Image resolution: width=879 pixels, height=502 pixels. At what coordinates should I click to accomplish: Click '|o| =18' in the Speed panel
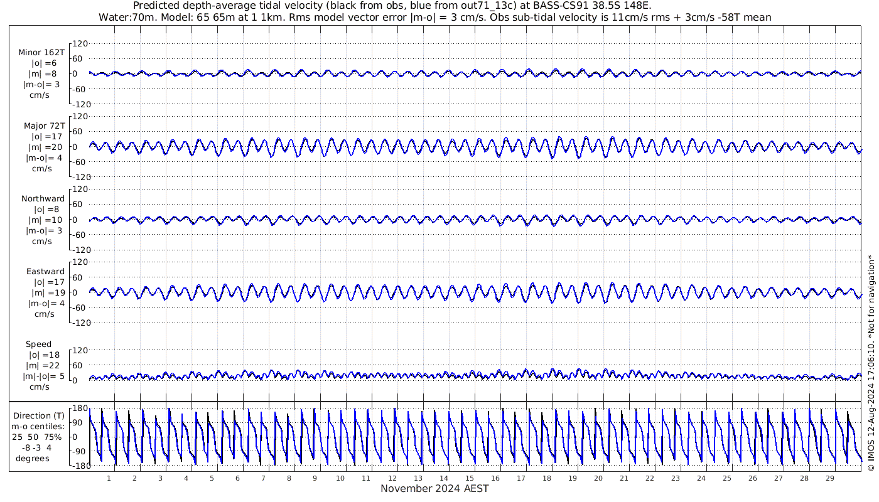(44, 355)
